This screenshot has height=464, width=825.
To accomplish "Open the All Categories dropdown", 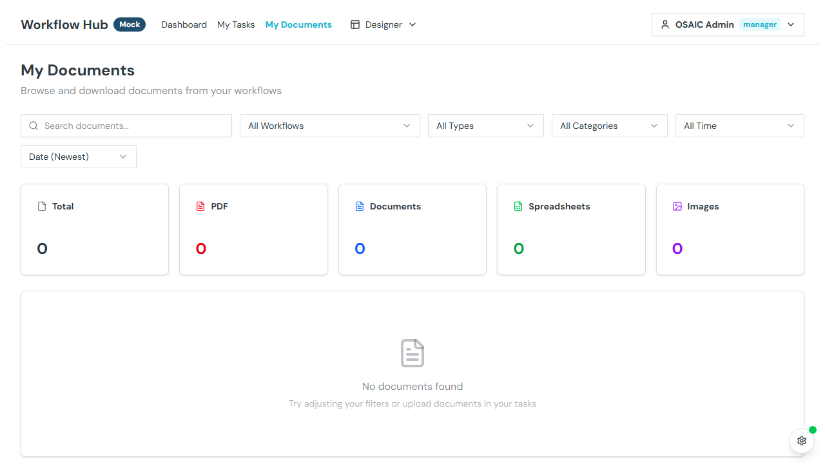I will [x=609, y=126].
